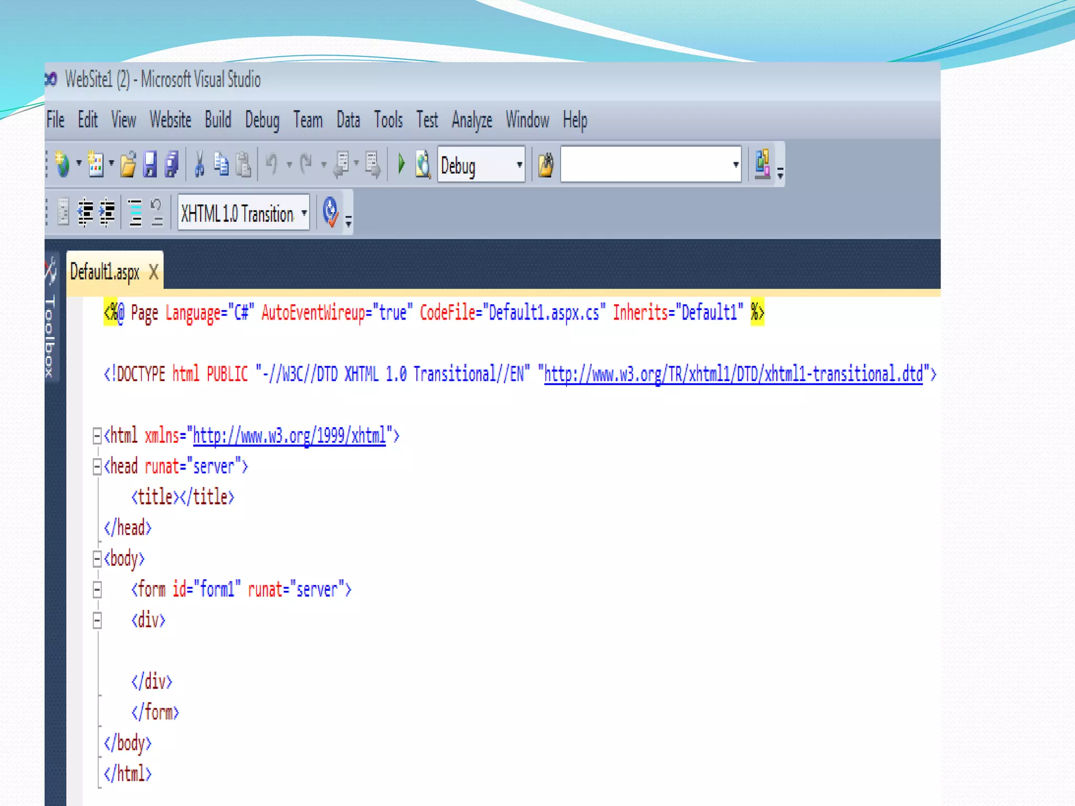
Task: Click the Open File folder icon
Action: 128,164
